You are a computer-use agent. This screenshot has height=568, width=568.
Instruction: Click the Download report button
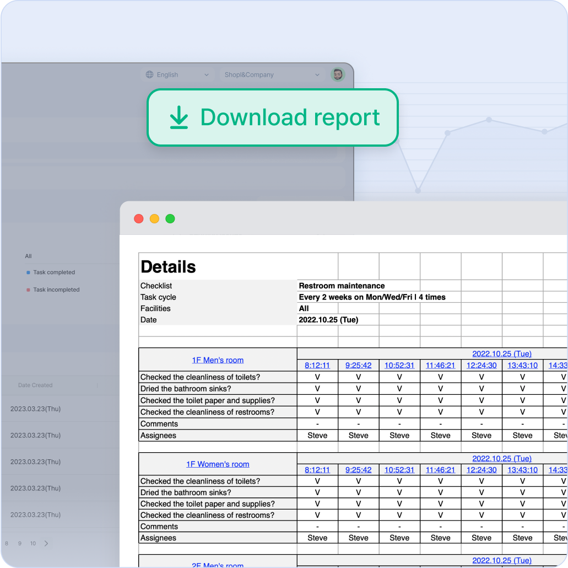pos(273,117)
